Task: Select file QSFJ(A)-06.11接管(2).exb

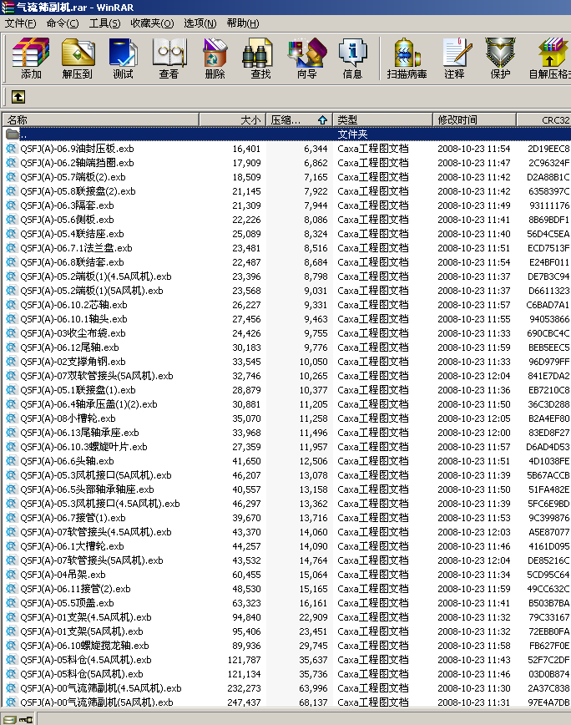Action: coord(75,589)
